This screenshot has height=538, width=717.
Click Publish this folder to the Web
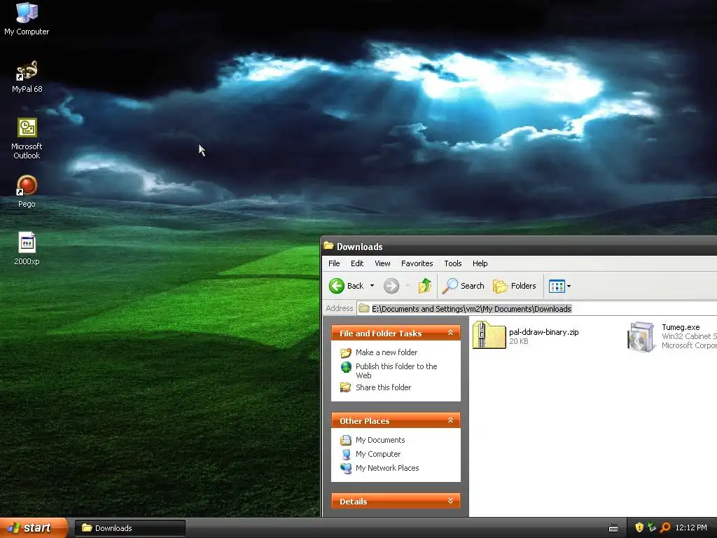396,371
